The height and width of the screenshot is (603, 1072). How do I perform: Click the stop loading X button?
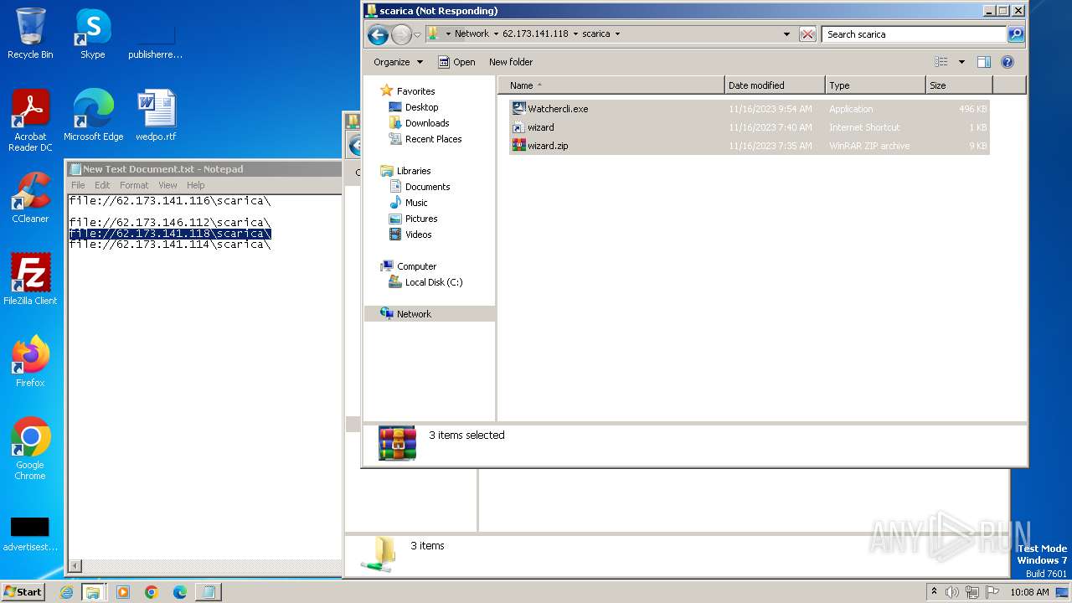click(807, 34)
